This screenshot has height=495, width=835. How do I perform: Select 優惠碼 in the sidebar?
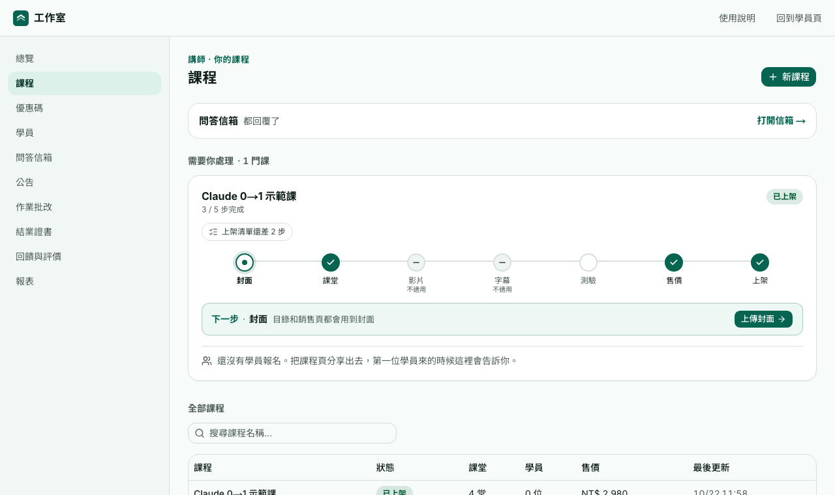(x=84, y=108)
